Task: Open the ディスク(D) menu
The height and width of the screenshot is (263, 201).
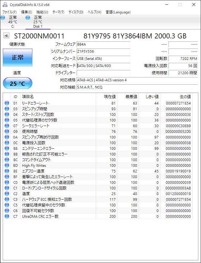Action: coord(76,12)
